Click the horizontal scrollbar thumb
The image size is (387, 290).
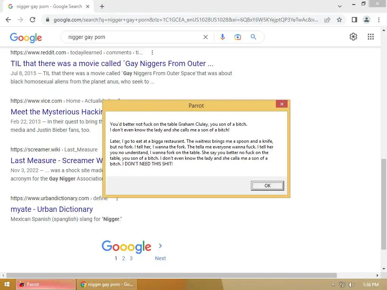172,275
